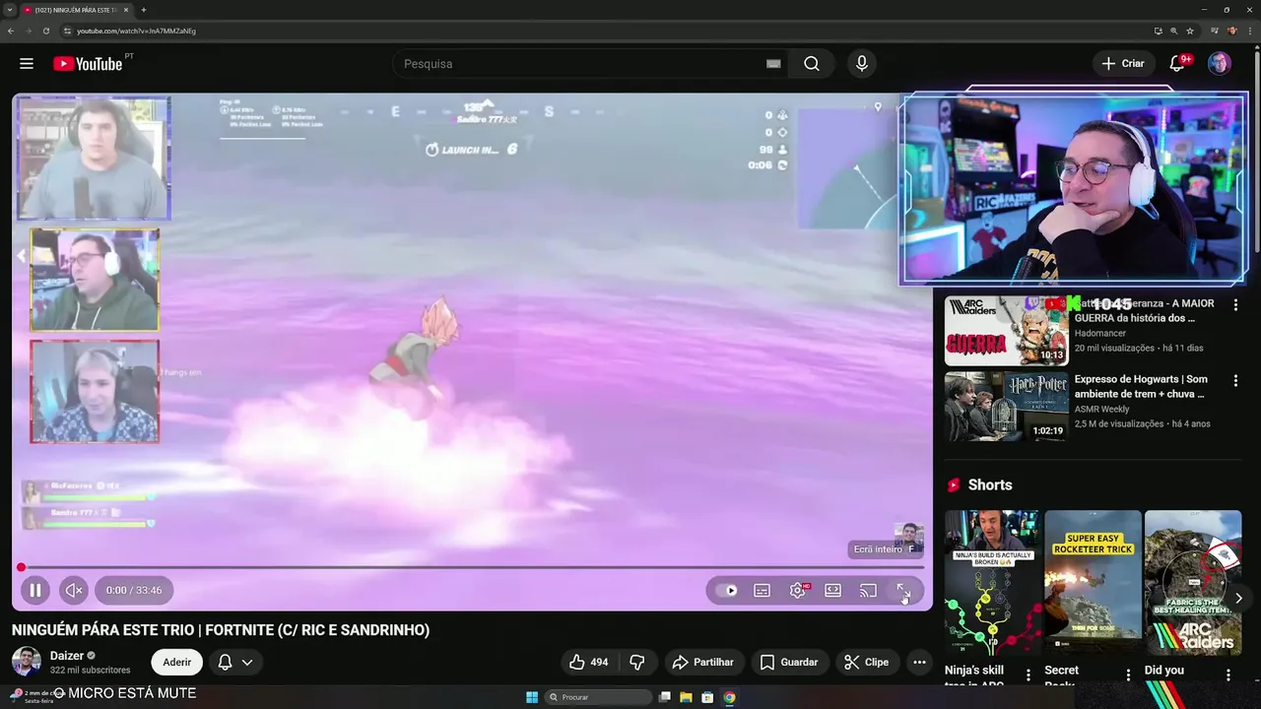Grab the red playhead dot at start
Viewport: 1261px width, 709px height.
[x=21, y=567]
